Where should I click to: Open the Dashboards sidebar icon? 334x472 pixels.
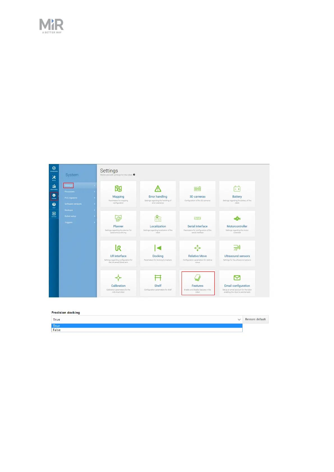[x=54, y=169]
